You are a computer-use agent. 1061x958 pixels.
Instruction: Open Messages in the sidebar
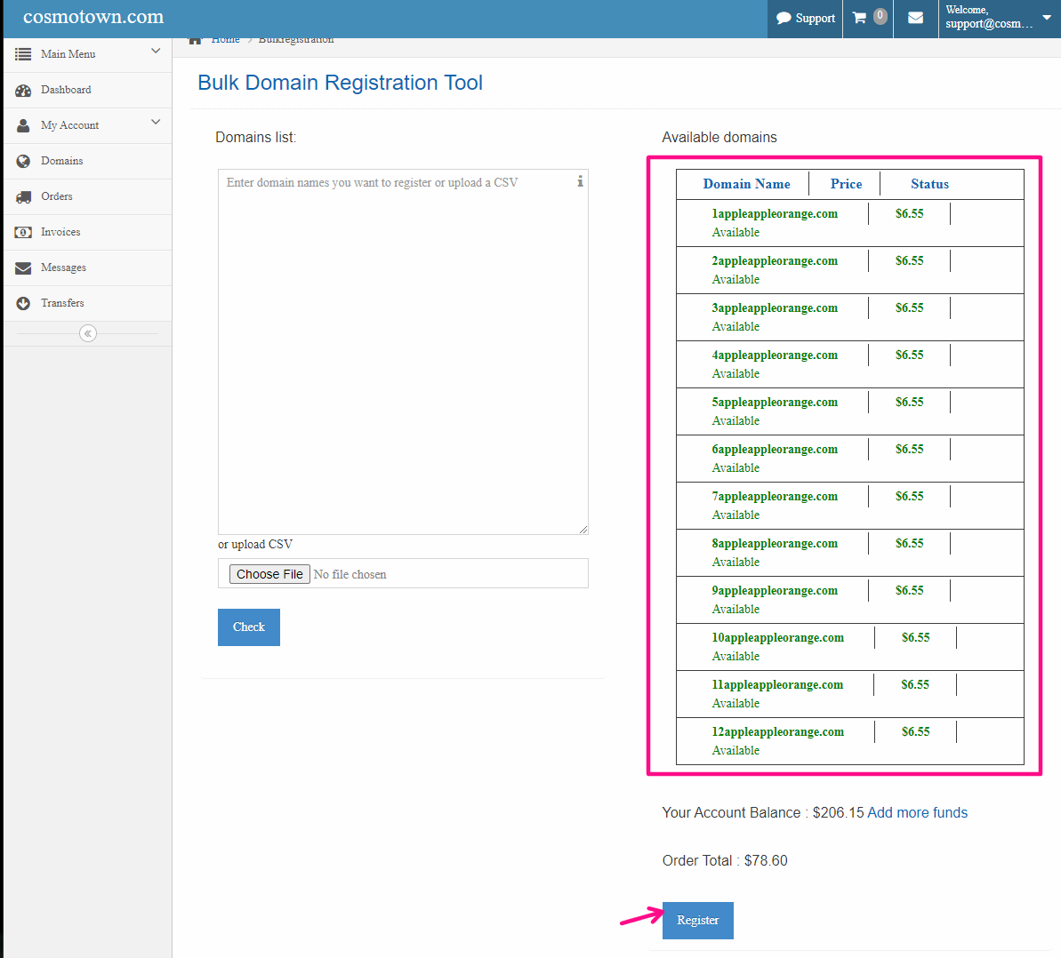(x=63, y=267)
